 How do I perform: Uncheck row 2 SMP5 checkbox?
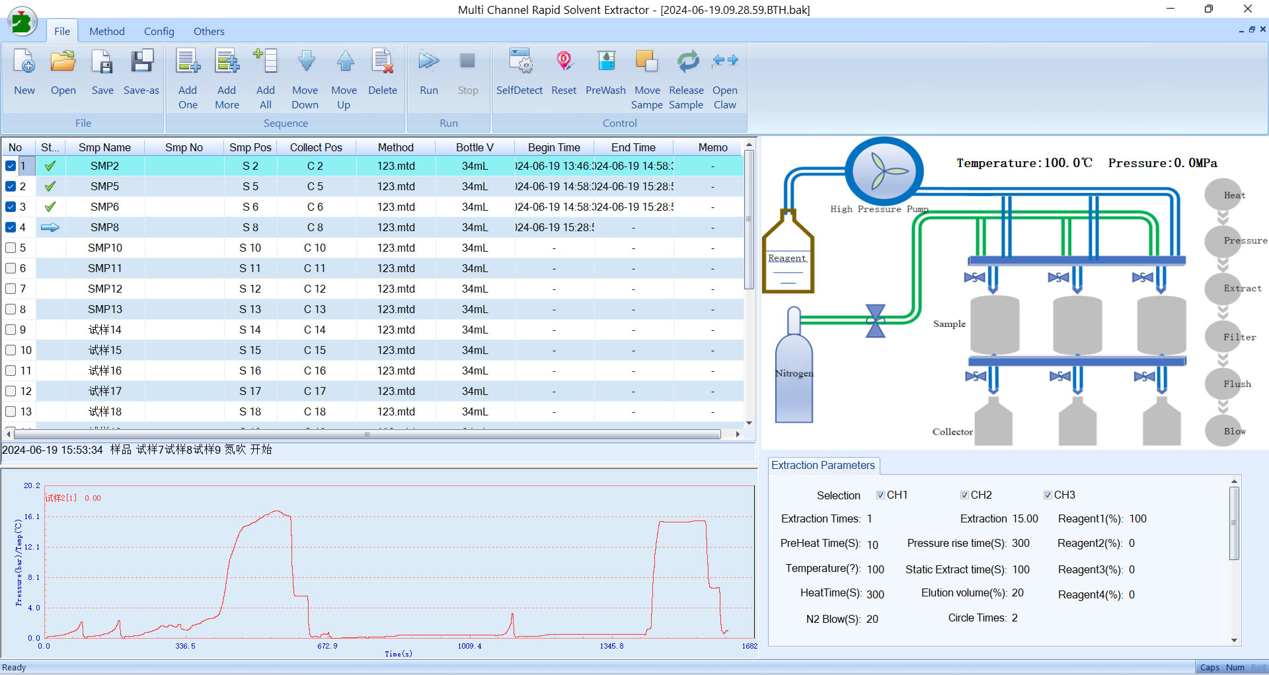pyautogui.click(x=11, y=187)
